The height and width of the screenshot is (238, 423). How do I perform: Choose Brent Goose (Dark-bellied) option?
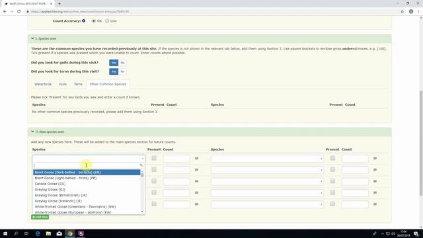(x=87, y=172)
